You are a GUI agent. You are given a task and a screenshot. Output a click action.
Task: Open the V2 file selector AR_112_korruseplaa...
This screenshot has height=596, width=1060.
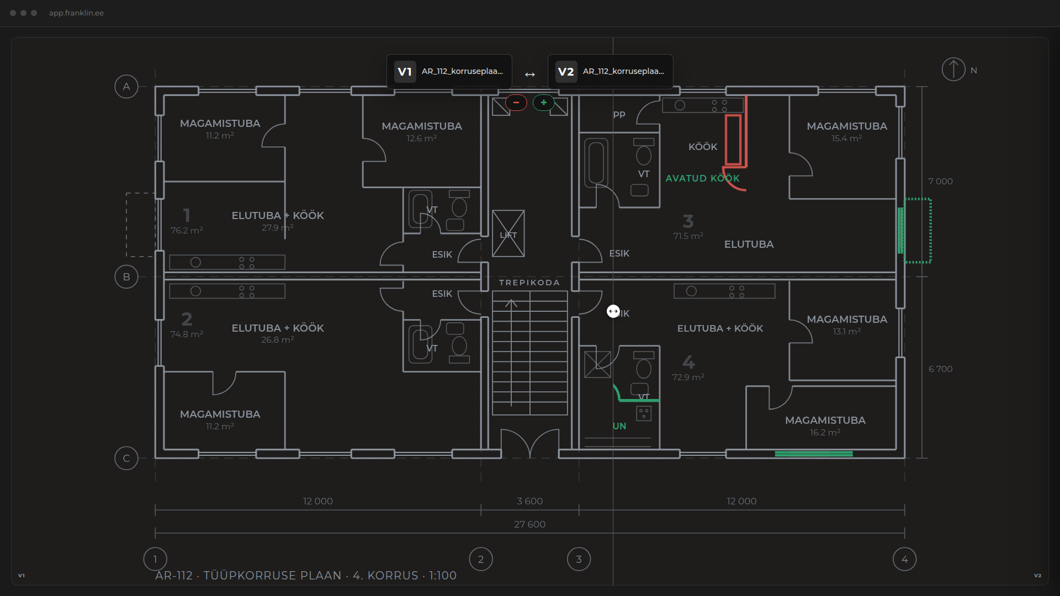pos(611,72)
